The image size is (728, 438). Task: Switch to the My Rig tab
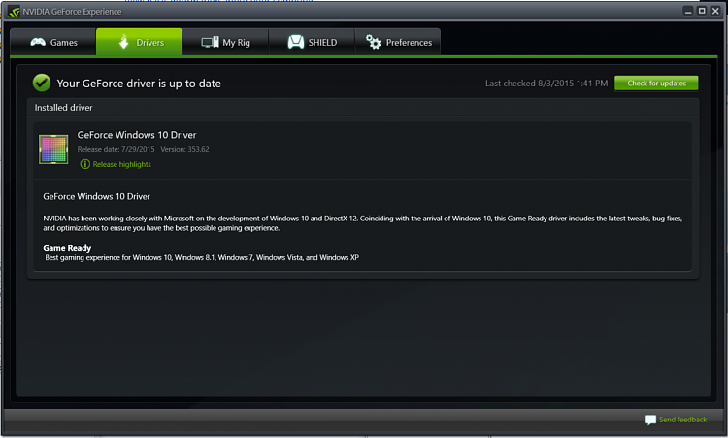(x=225, y=42)
